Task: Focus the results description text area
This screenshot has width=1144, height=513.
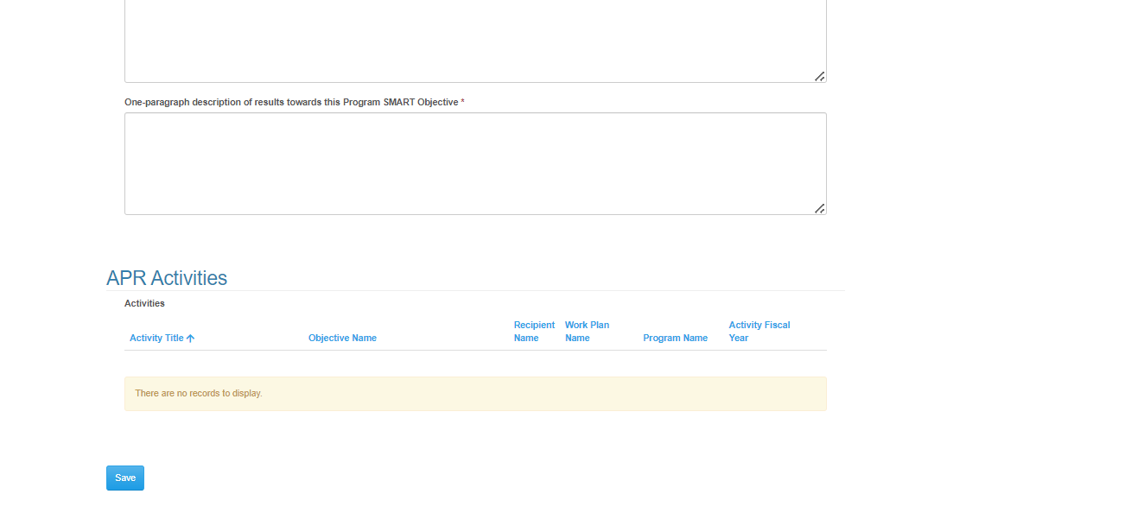Action: coord(475,163)
